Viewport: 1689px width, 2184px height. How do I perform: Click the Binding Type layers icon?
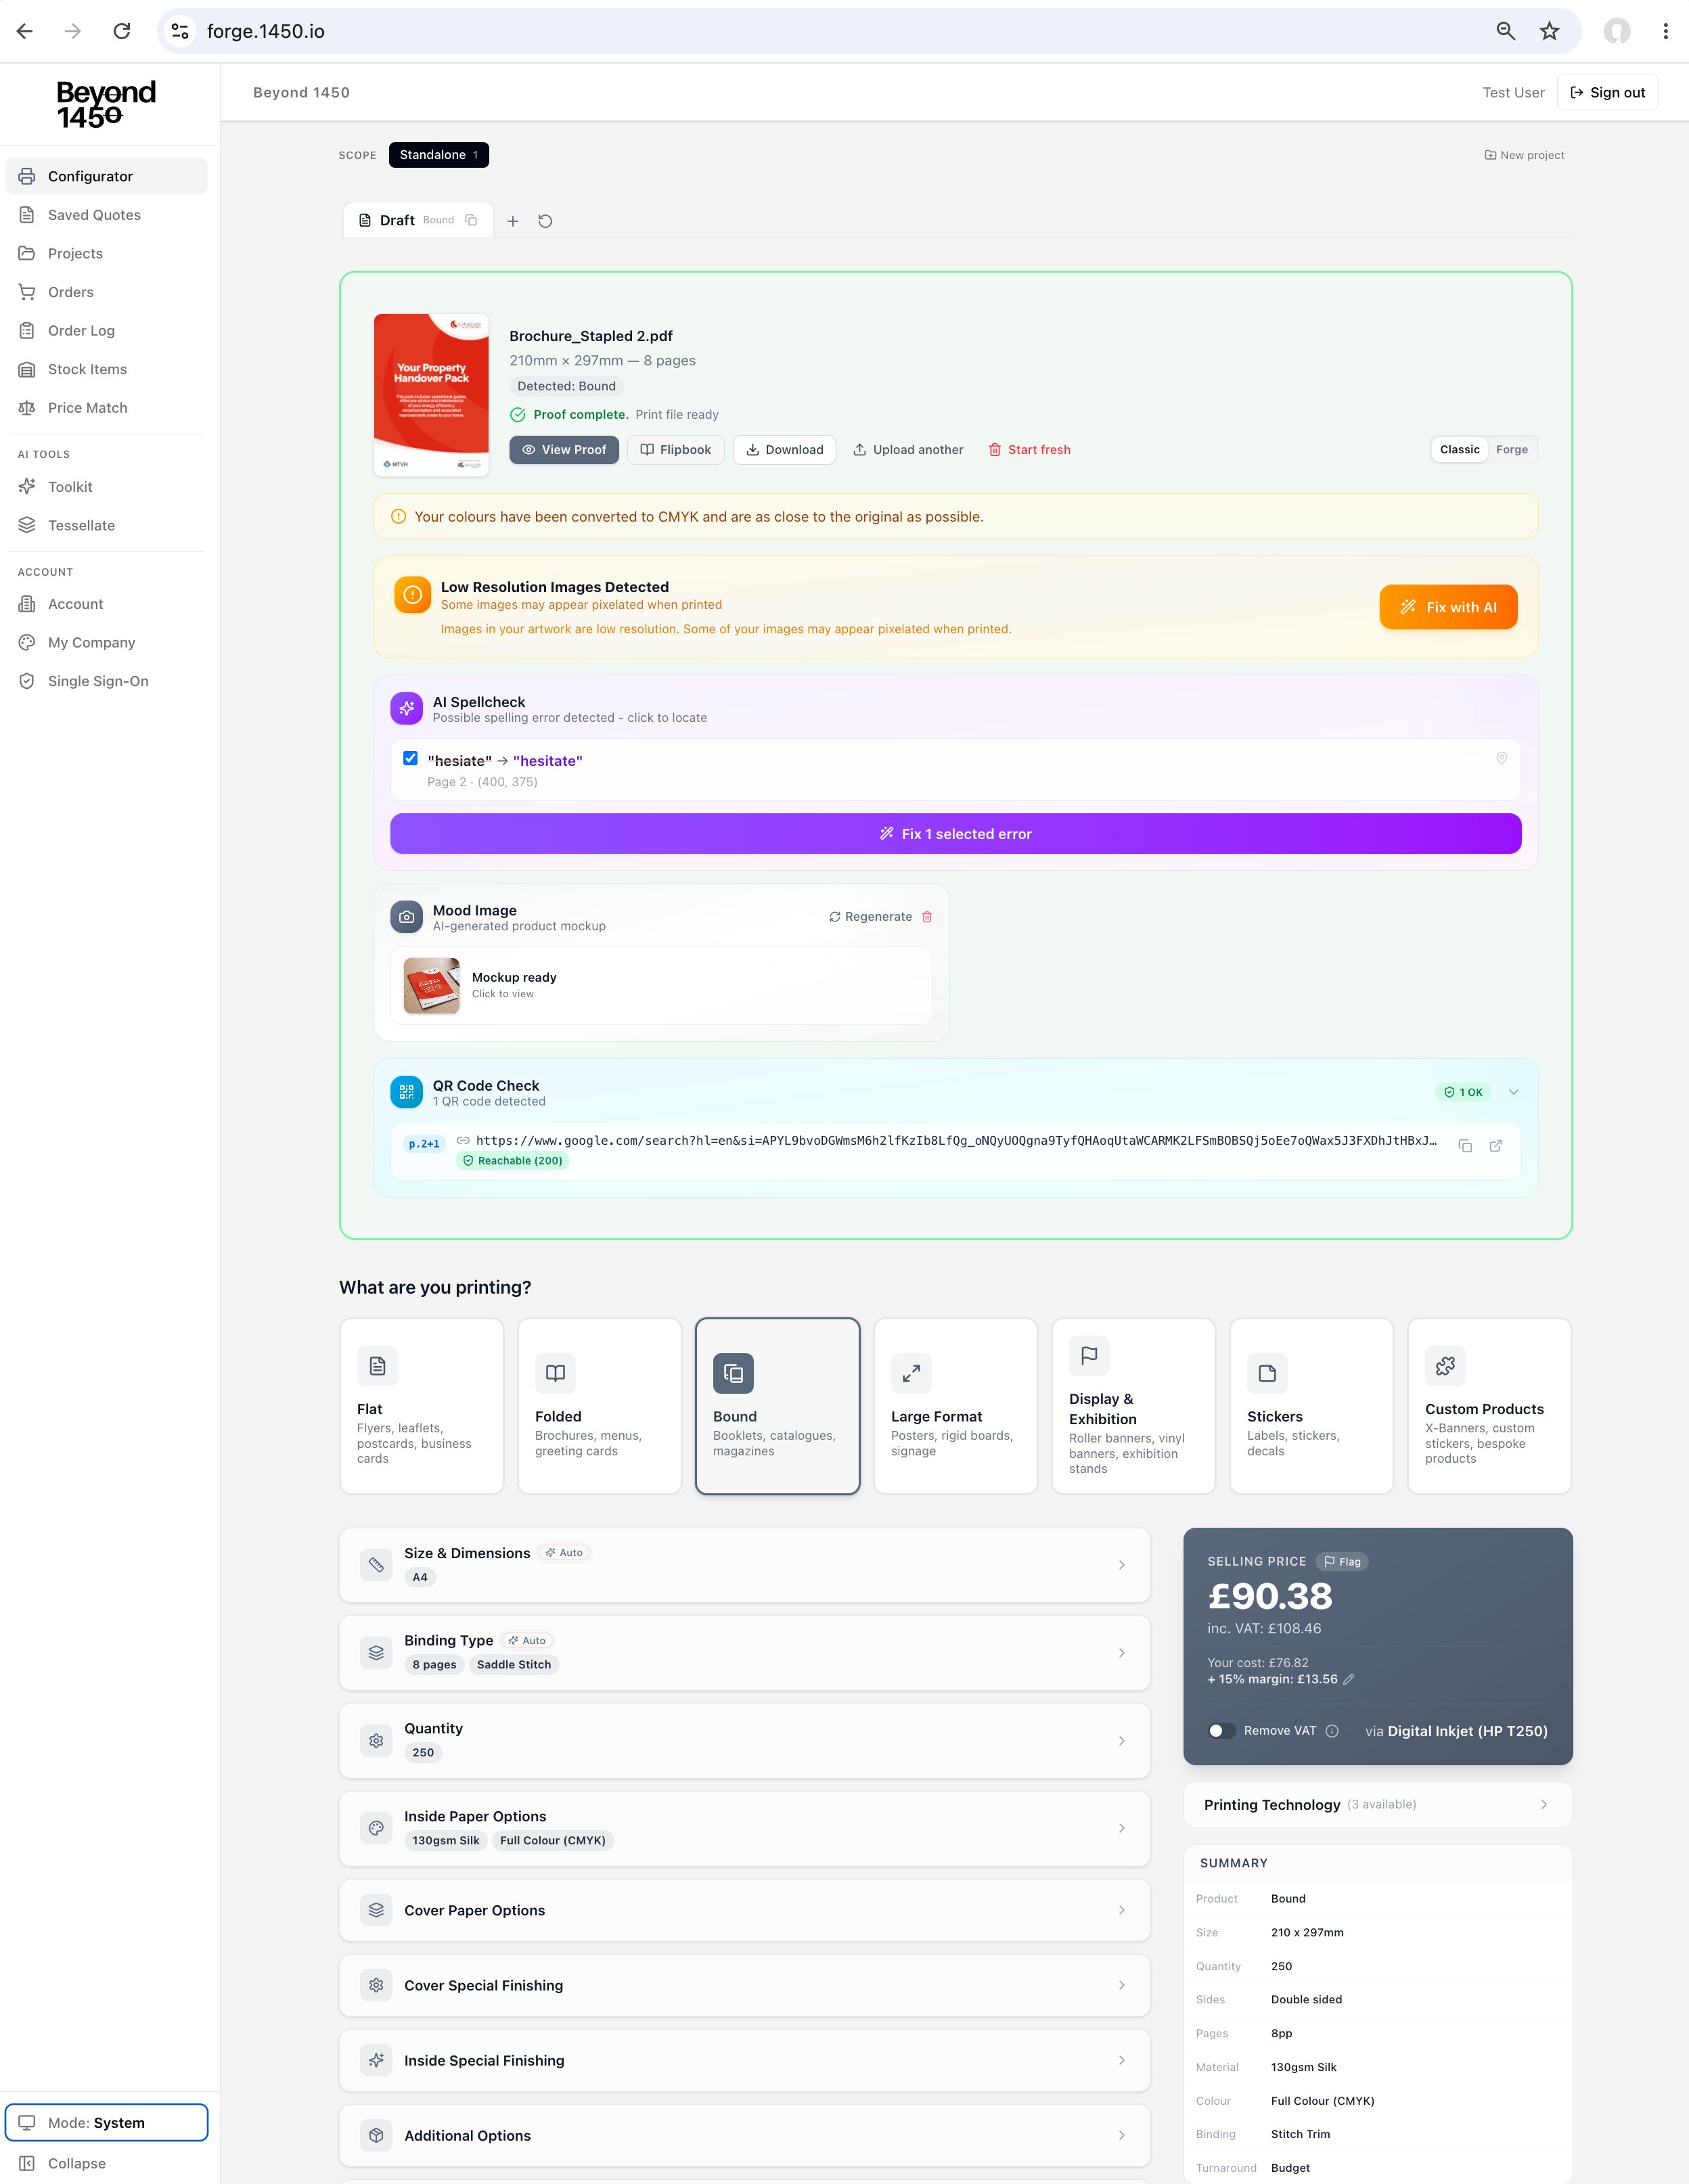click(x=376, y=1653)
